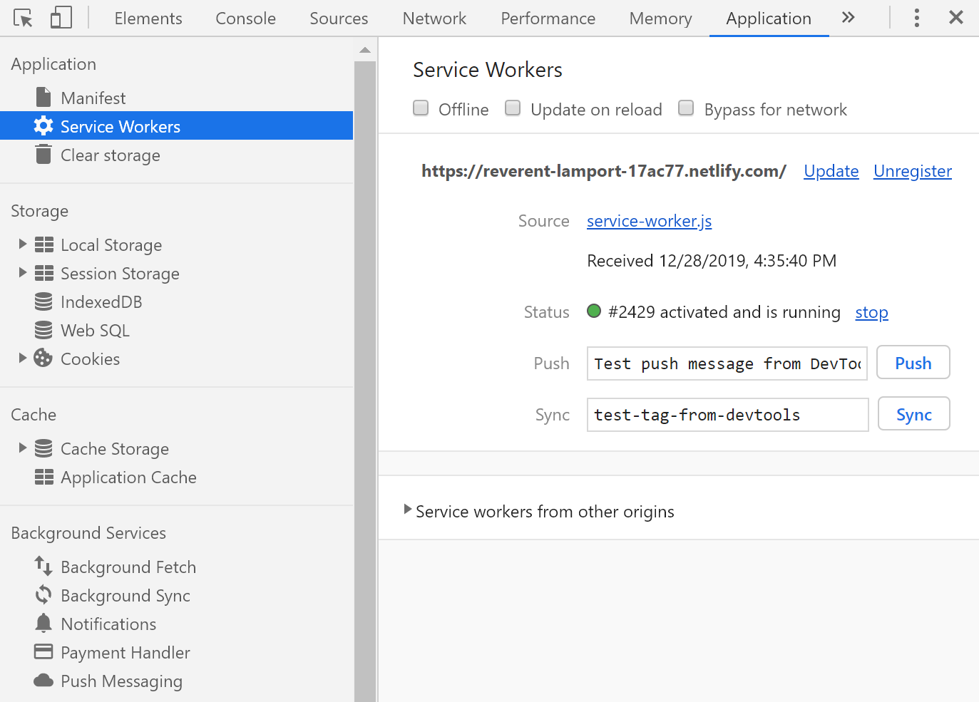Viewport: 979px width, 702px height.
Task: Open the DevTools three-dot menu
Action: click(917, 18)
